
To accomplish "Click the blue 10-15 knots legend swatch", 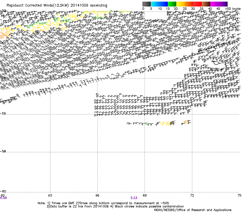I will (164, 4).
